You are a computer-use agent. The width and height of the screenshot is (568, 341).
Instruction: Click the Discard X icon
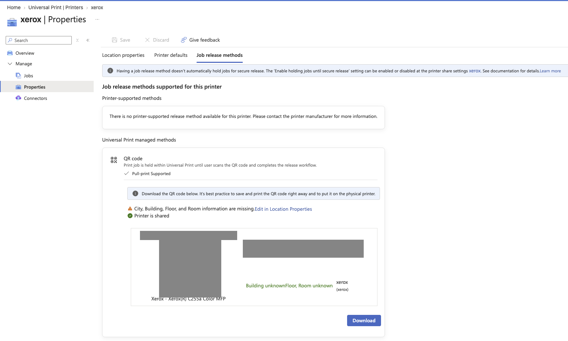[147, 40]
